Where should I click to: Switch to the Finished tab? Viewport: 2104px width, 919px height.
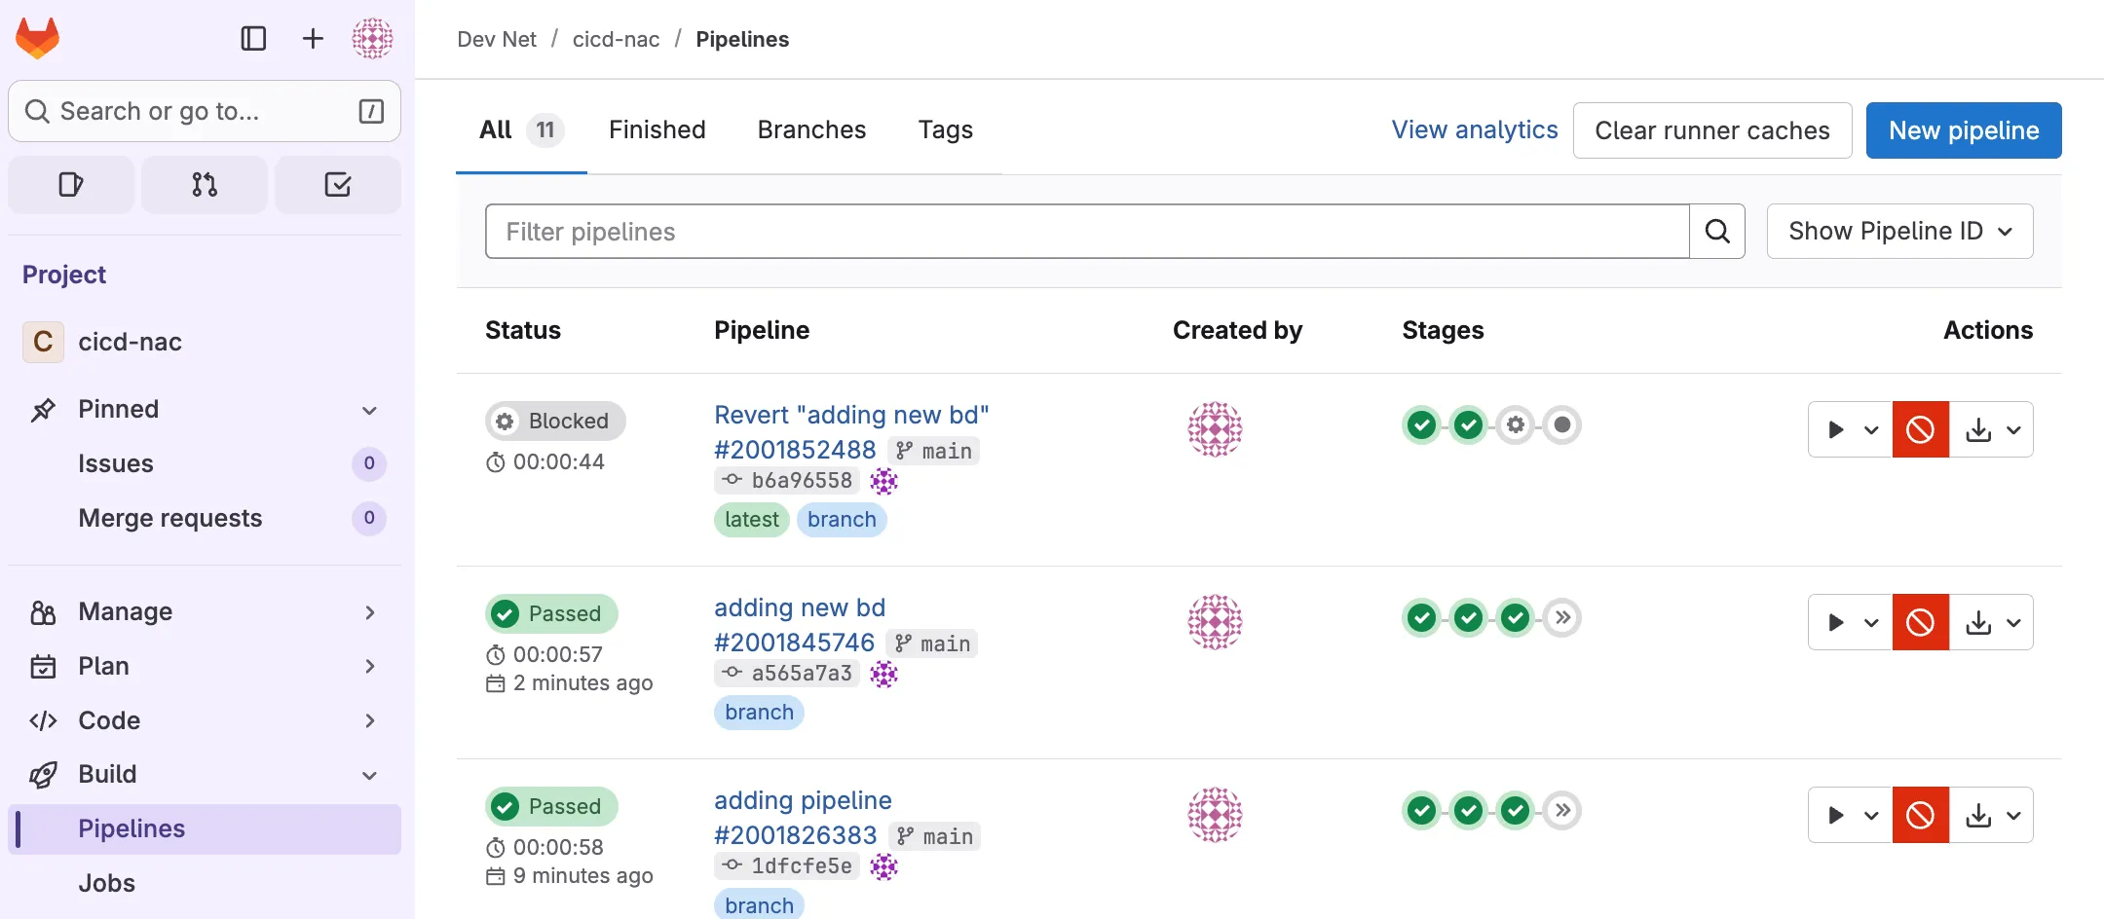coord(657,129)
